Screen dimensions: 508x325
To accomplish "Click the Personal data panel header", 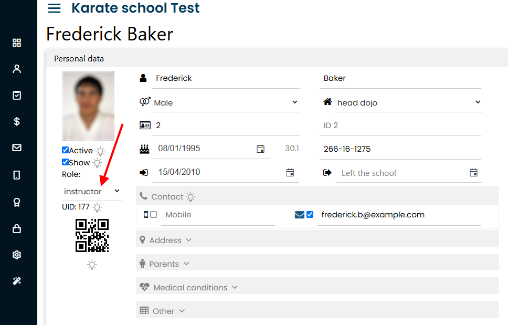I will pos(277,59).
